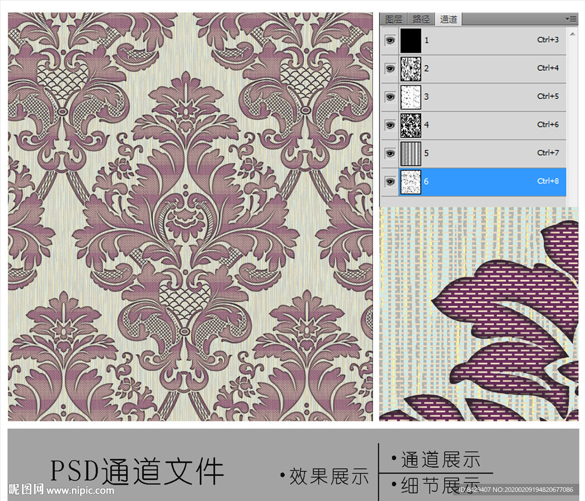The width and height of the screenshot is (585, 501).
Task: Select the channel row labeled Ctrl+5
Action: tap(474, 97)
